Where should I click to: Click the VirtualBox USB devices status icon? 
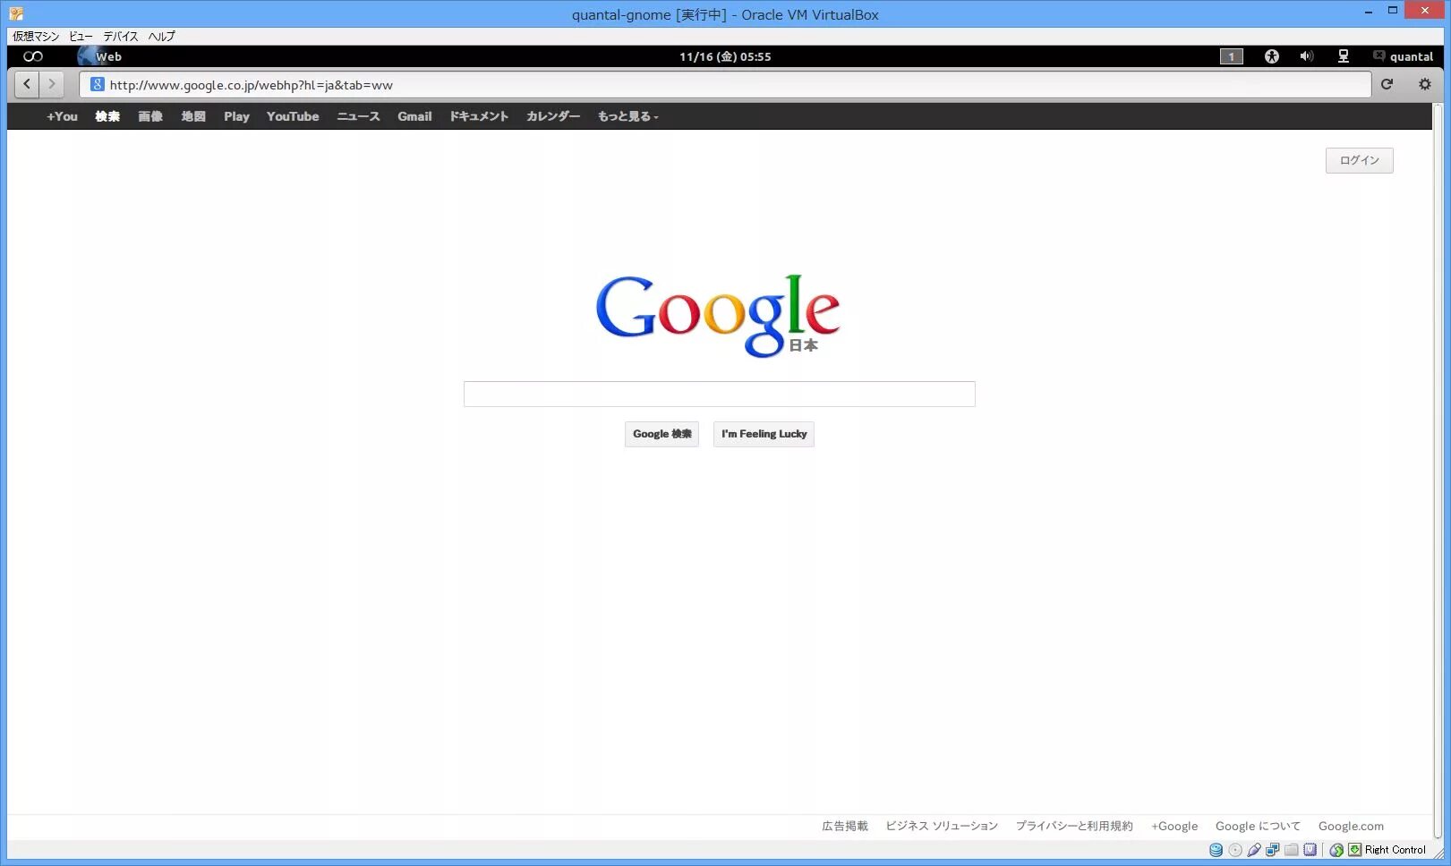point(1254,850)
